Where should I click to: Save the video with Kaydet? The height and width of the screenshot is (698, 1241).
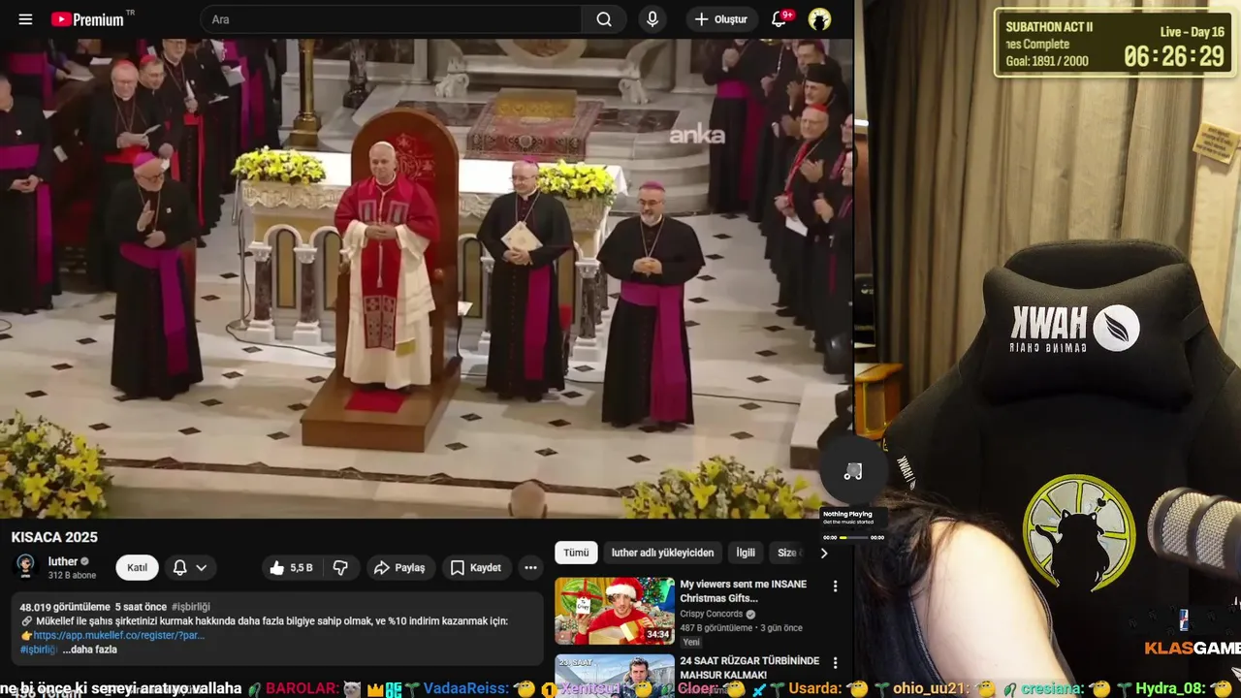coord(476,568)
